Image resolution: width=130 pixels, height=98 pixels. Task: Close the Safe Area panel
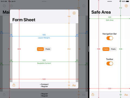[x=126, y=6]
